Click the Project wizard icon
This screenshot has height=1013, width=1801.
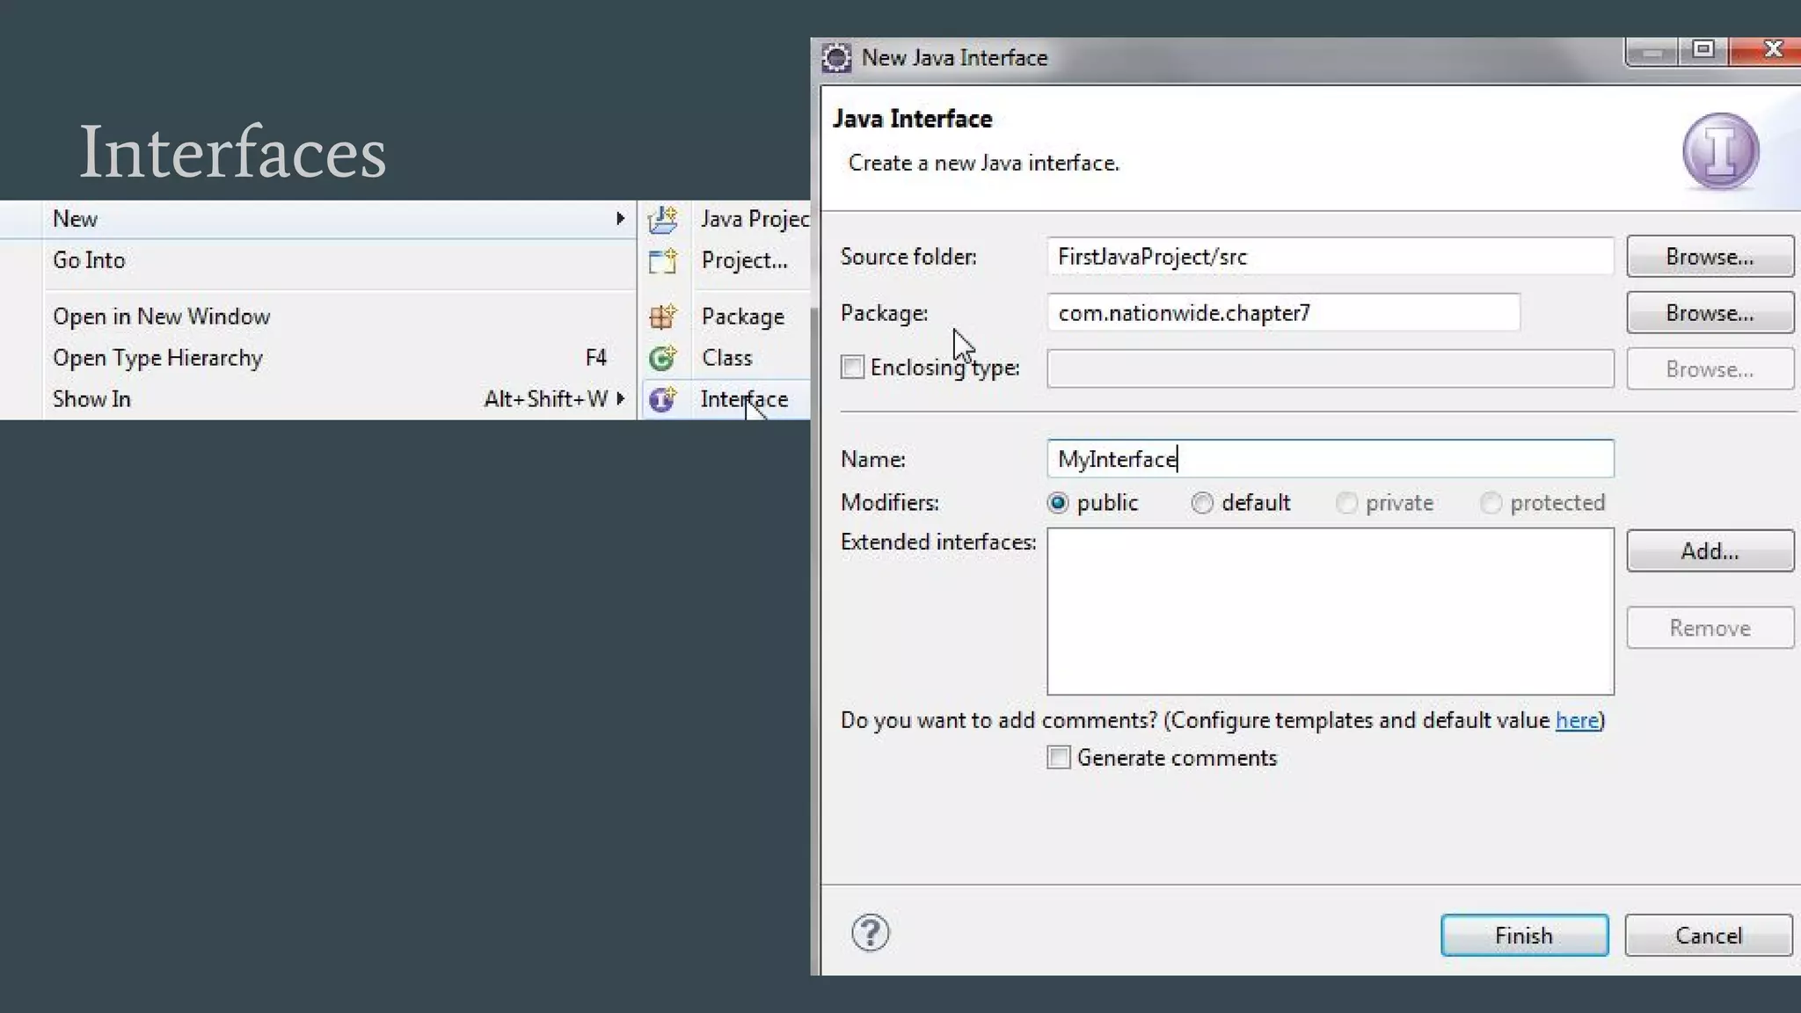pyautogui.click(x=663, y=260)
